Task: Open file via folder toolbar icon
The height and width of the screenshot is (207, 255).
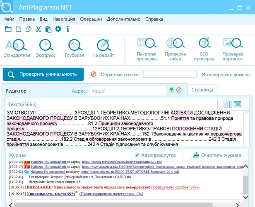Action: 8,29
